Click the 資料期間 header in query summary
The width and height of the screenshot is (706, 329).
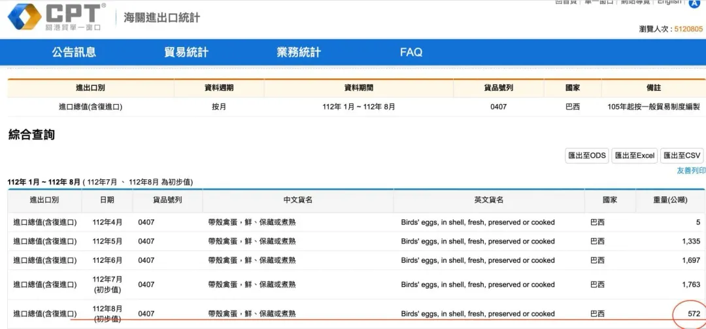coord(359,88)
